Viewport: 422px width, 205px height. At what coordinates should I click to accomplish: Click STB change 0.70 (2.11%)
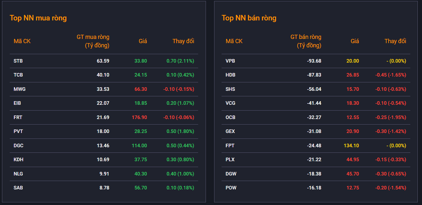click(x=180, y=61)
